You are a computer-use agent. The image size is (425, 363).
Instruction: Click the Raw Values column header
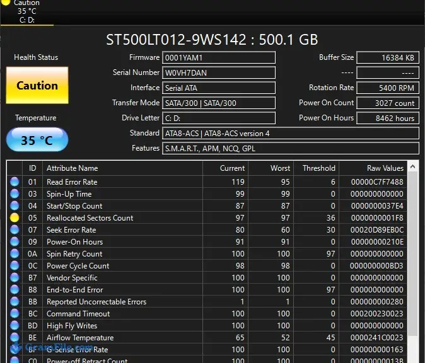click(373, 168)
